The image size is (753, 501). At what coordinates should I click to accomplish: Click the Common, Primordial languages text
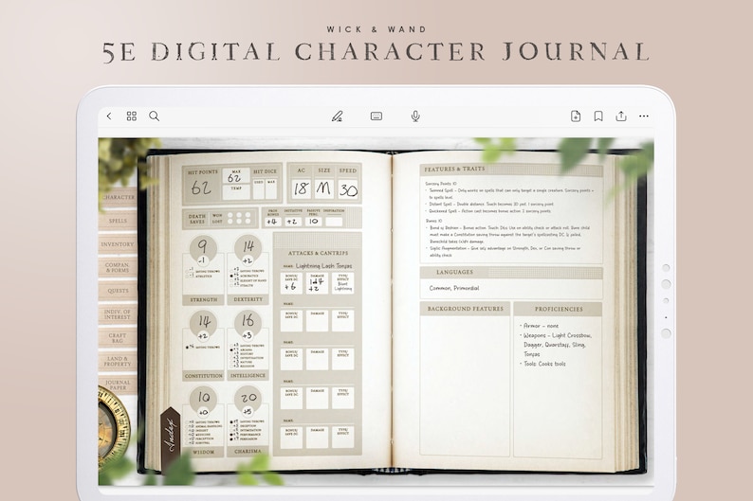454,288
